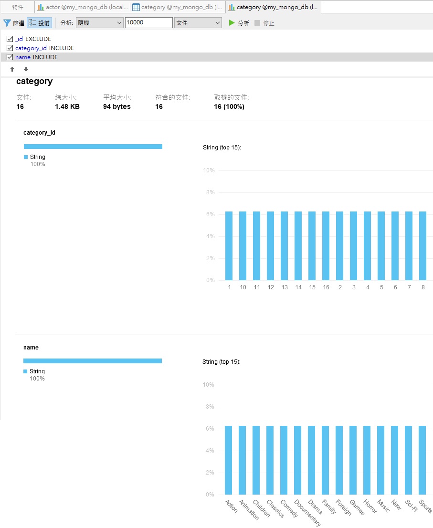This screenshot has width=433, height=528.
Task: Click the stop (停止) square icon
Action: tap(257, 23)
